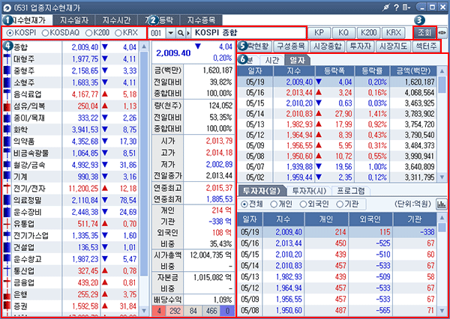Click the app logo icon in title bar

7,7
